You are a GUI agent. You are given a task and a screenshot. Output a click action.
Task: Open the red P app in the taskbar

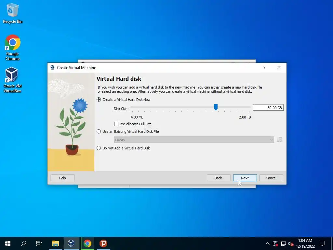(103, 243)
